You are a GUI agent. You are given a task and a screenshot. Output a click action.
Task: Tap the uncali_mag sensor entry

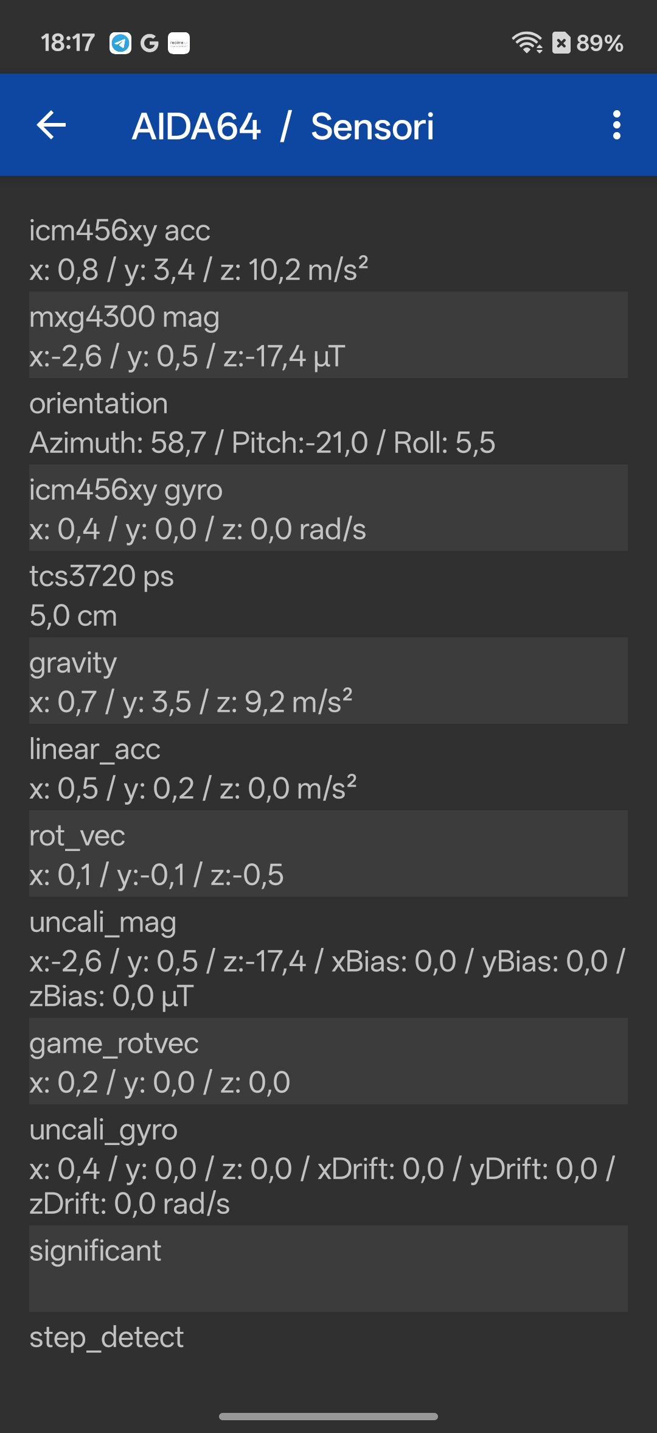point(328,958)
